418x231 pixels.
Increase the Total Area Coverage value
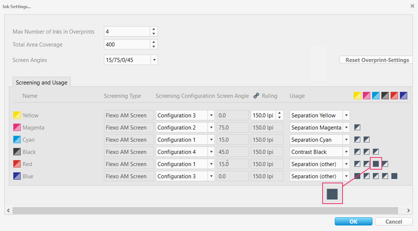[154, 42]
